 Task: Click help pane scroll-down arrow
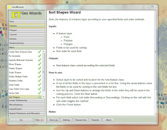[x=156, y=114]
